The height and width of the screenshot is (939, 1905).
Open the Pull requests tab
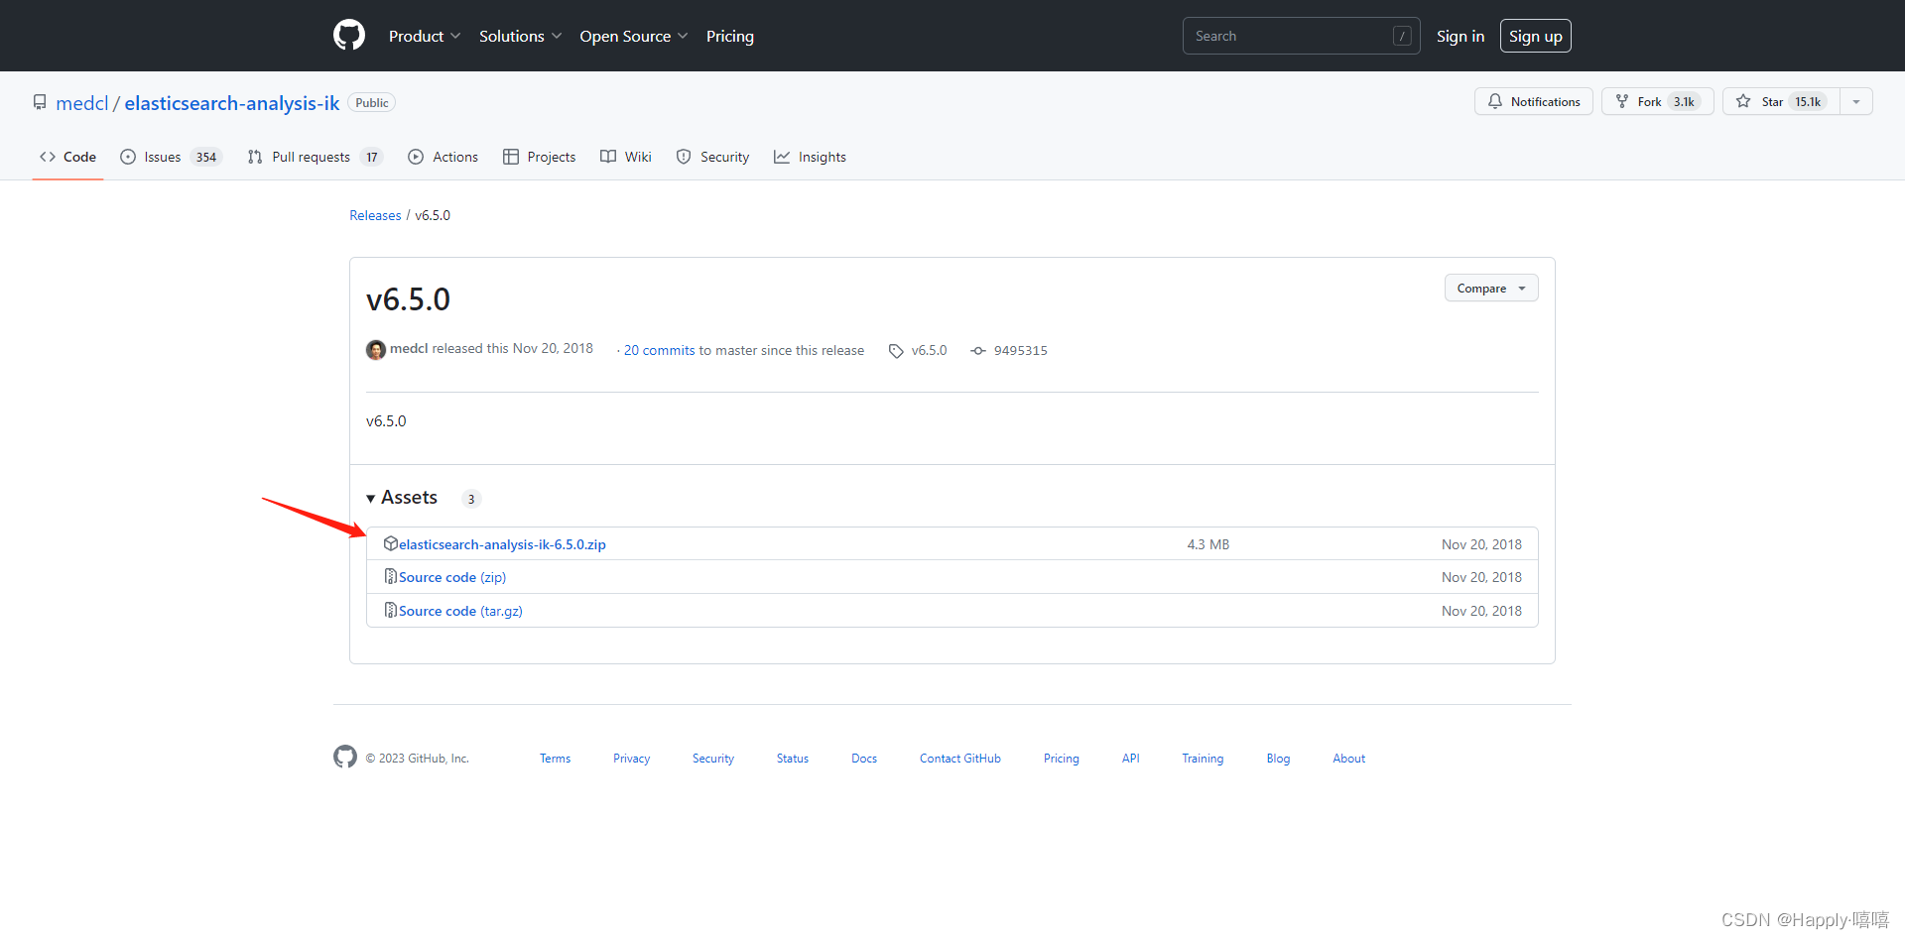coord(315,157)
